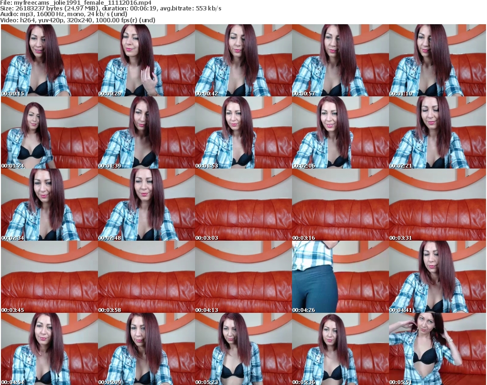Viewport: 487px width, 385px height.
Task: Select the thumbnail stamped 00:01:10
Action: coord(438,60)
